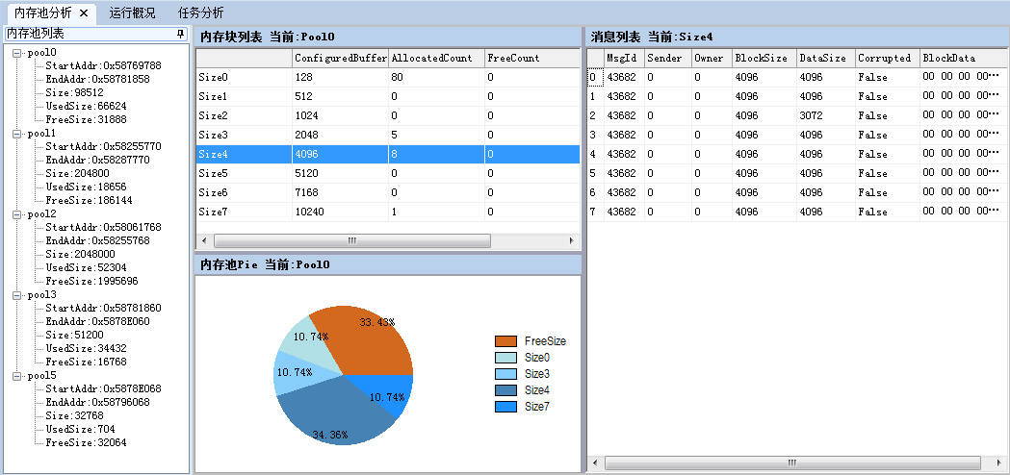Select pool2 in the memory pool list
This screenshot has height=475, width=1010.
pos(41,214)
